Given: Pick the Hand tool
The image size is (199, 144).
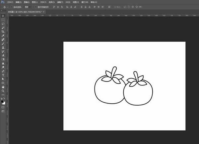Looking at the screenshot, I should tap(3, 87).
